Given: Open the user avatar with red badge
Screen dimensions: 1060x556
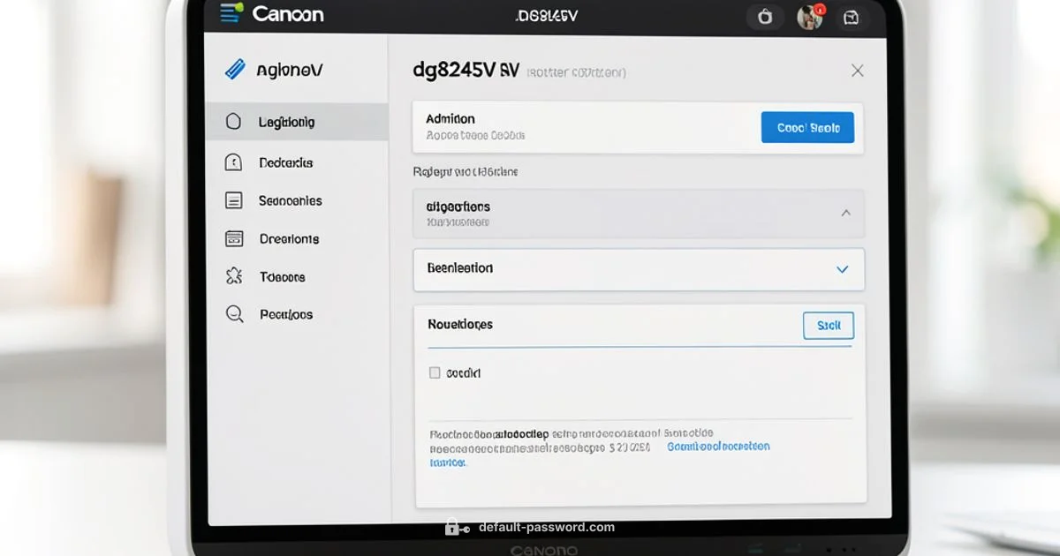Looking at the screenshot, I should point(809,16).
